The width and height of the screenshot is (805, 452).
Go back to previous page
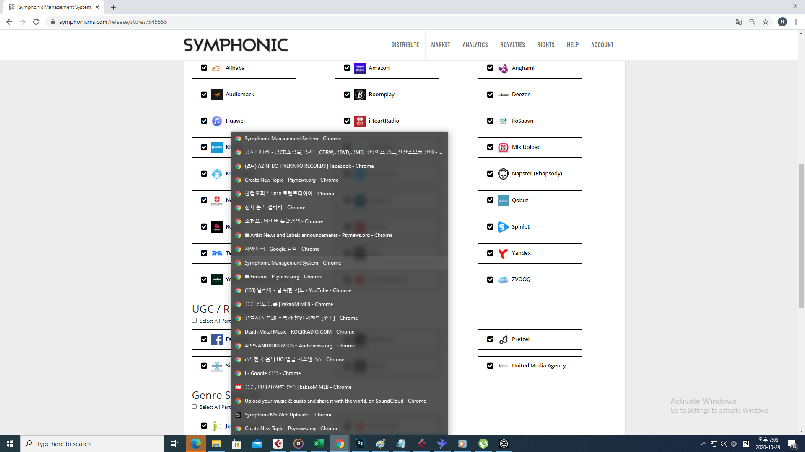click(x=9, y=22)
